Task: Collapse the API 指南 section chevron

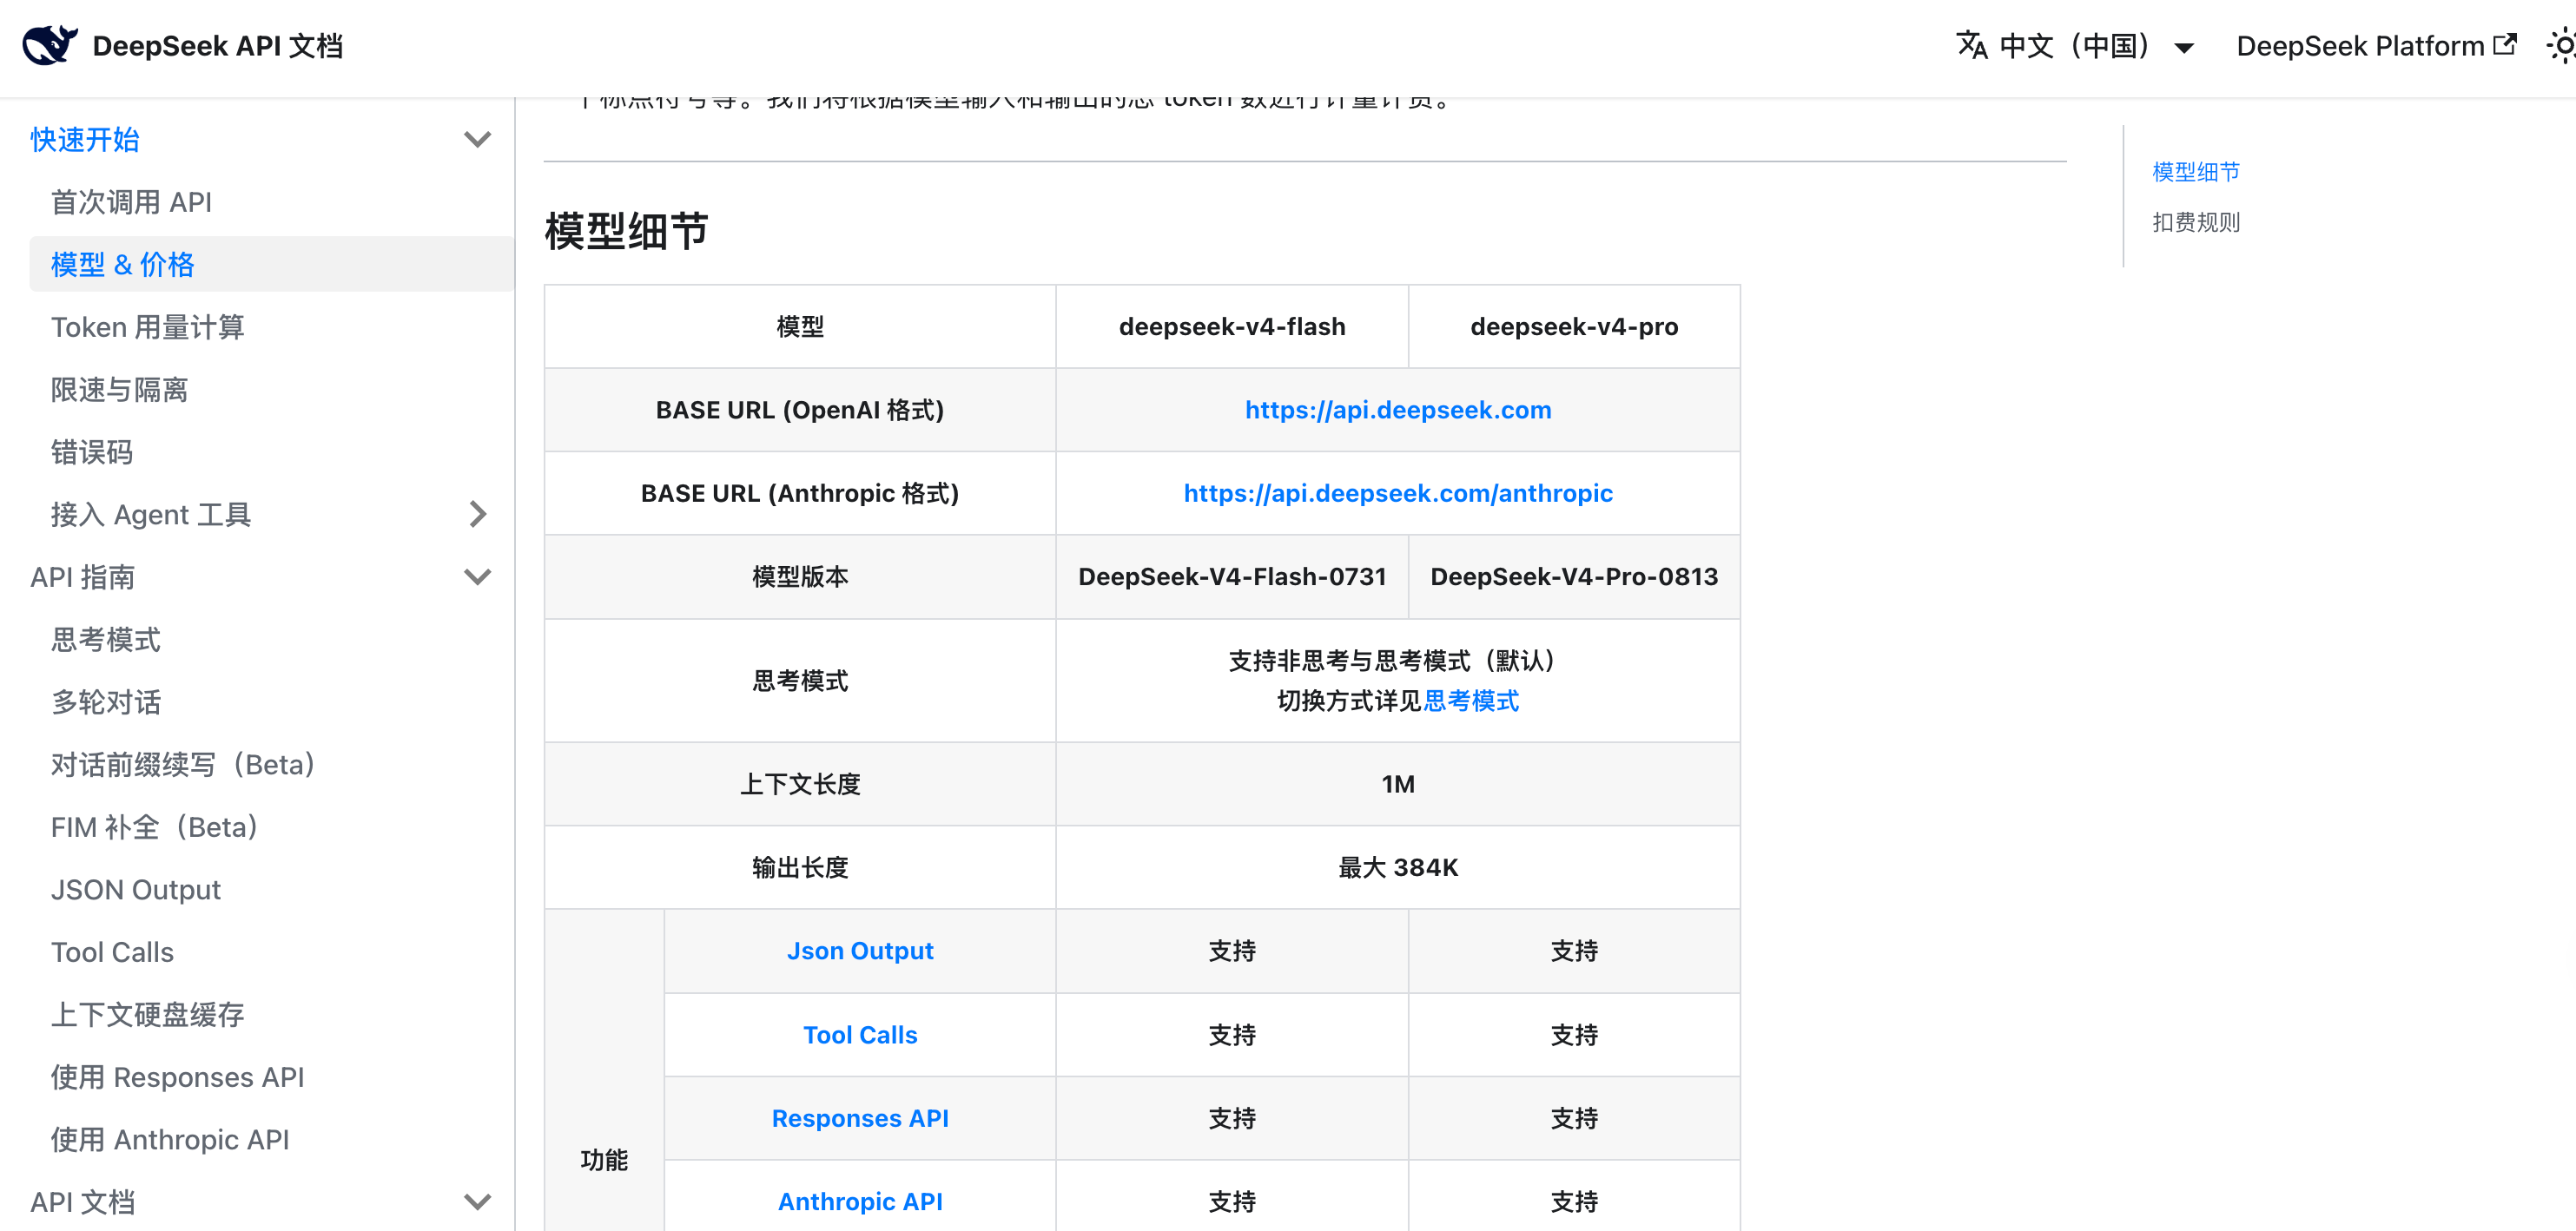Action: tap(477, 576)
